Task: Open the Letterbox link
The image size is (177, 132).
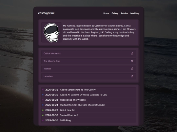Action: pos(88,76)
